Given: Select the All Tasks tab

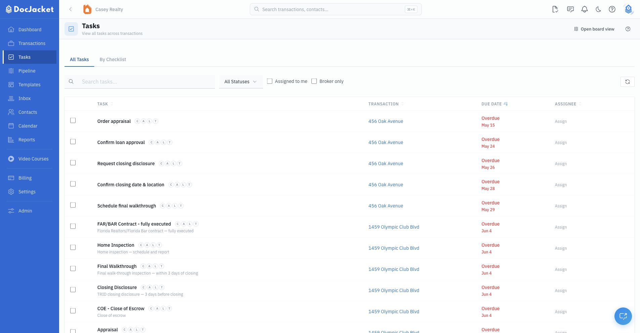Looking at the screenshot, I should pos(79,59).
